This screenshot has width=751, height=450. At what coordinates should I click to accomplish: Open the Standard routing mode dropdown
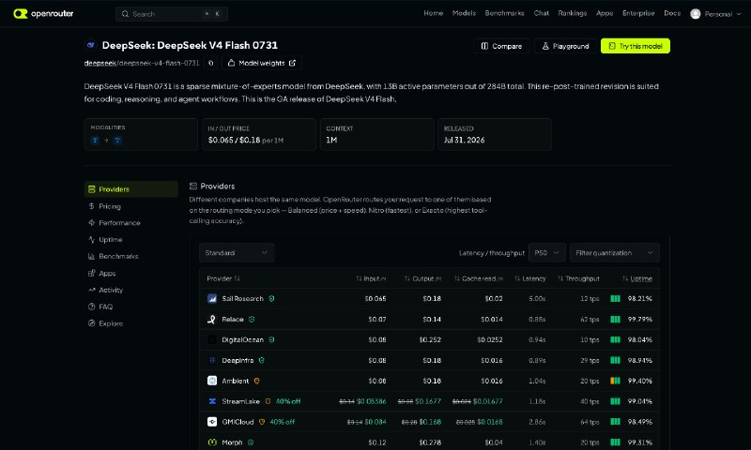coord(237,252)
